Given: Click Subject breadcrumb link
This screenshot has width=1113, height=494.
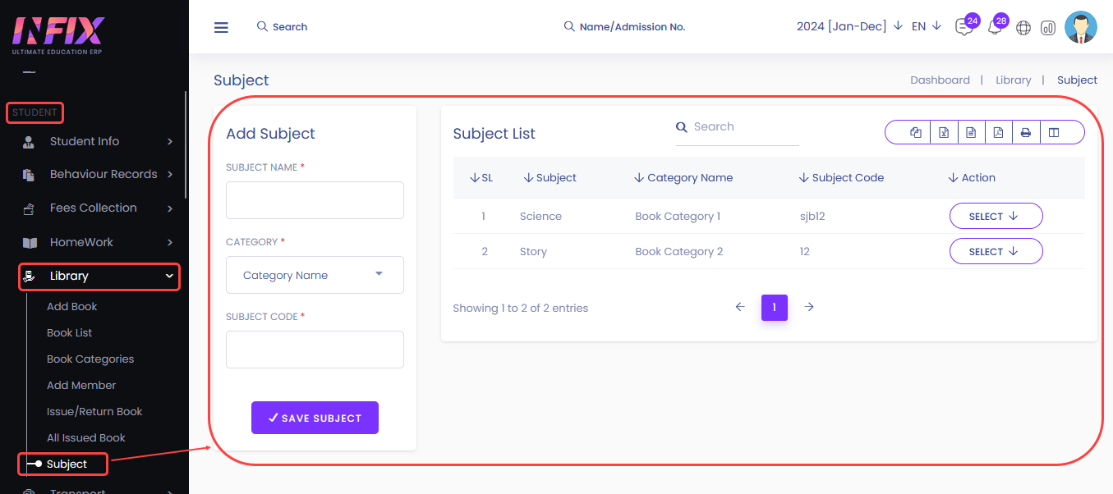Looking at the screenshot, I should (x=1077, y=80).
